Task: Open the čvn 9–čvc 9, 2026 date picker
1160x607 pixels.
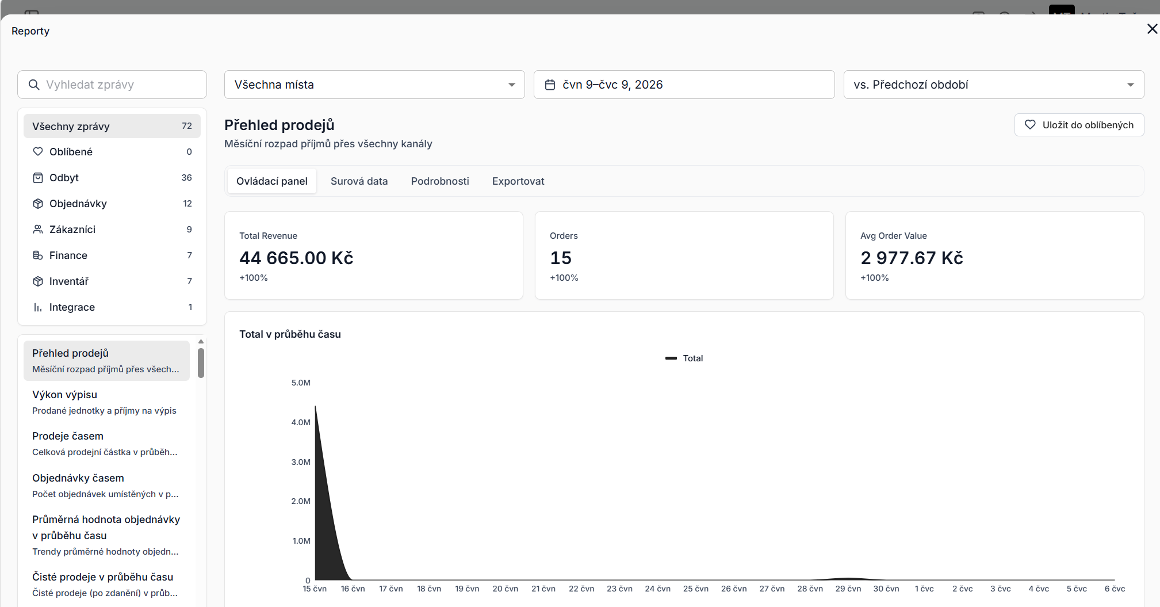Action: (x=684, y=85)
